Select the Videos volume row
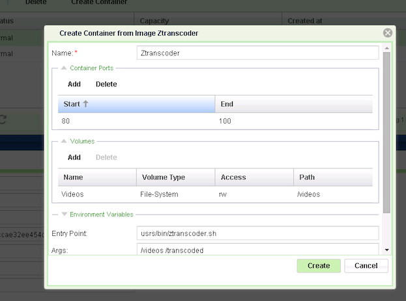Image resolution: width=406 pixels, height=301 pixels. [x=97, y=194]
